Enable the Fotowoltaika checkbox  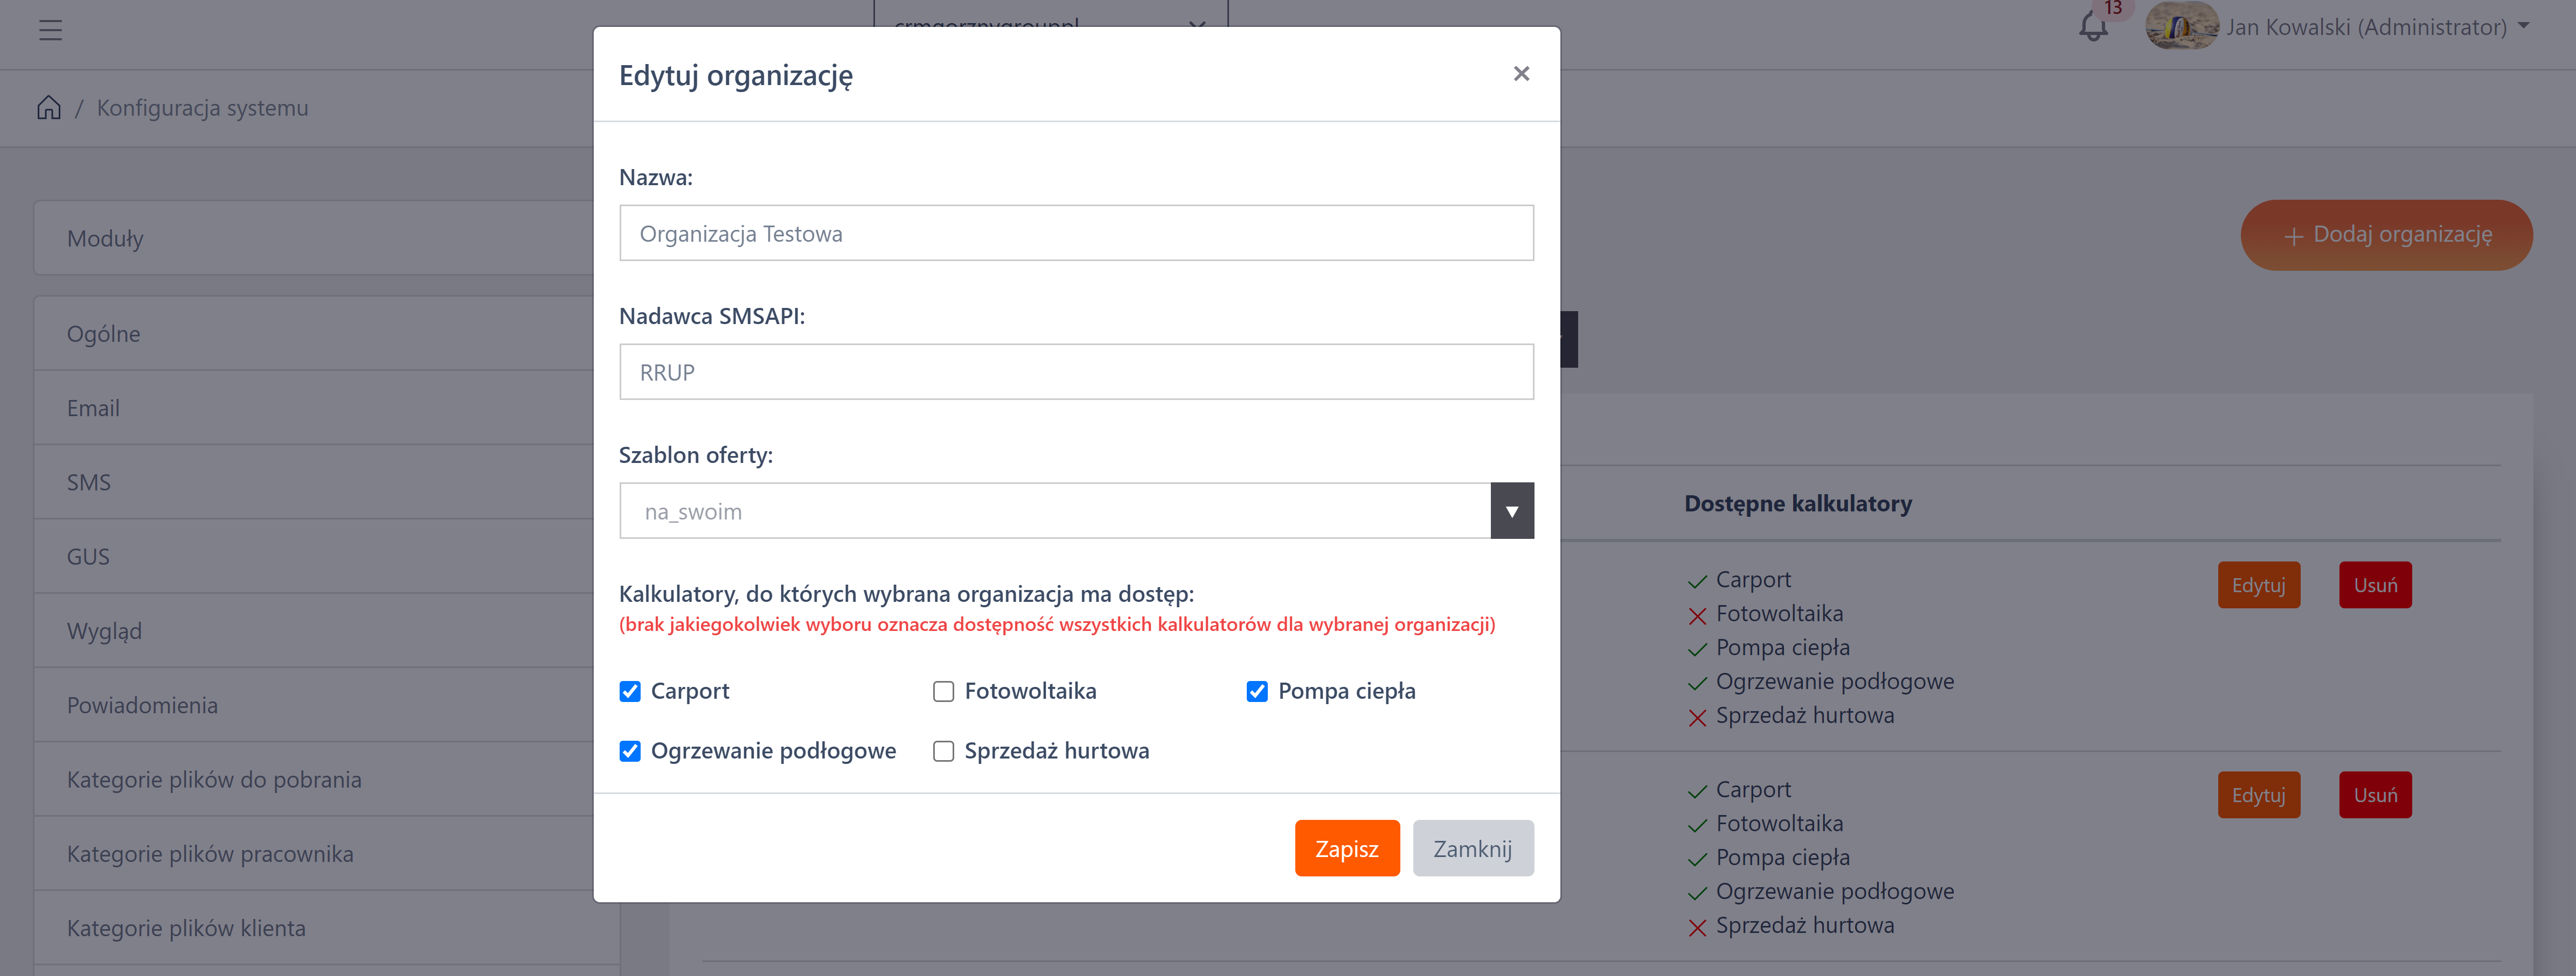click(x=943, y=691)
